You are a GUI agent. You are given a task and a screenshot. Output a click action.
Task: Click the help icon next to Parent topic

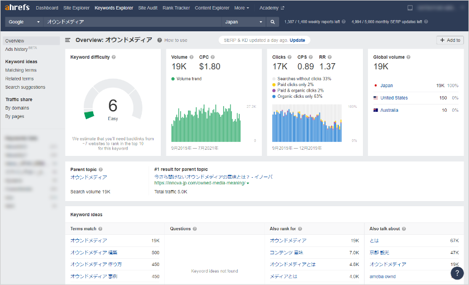[101, 169]
